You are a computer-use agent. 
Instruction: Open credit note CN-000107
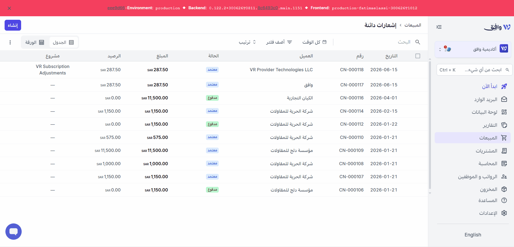351,177
